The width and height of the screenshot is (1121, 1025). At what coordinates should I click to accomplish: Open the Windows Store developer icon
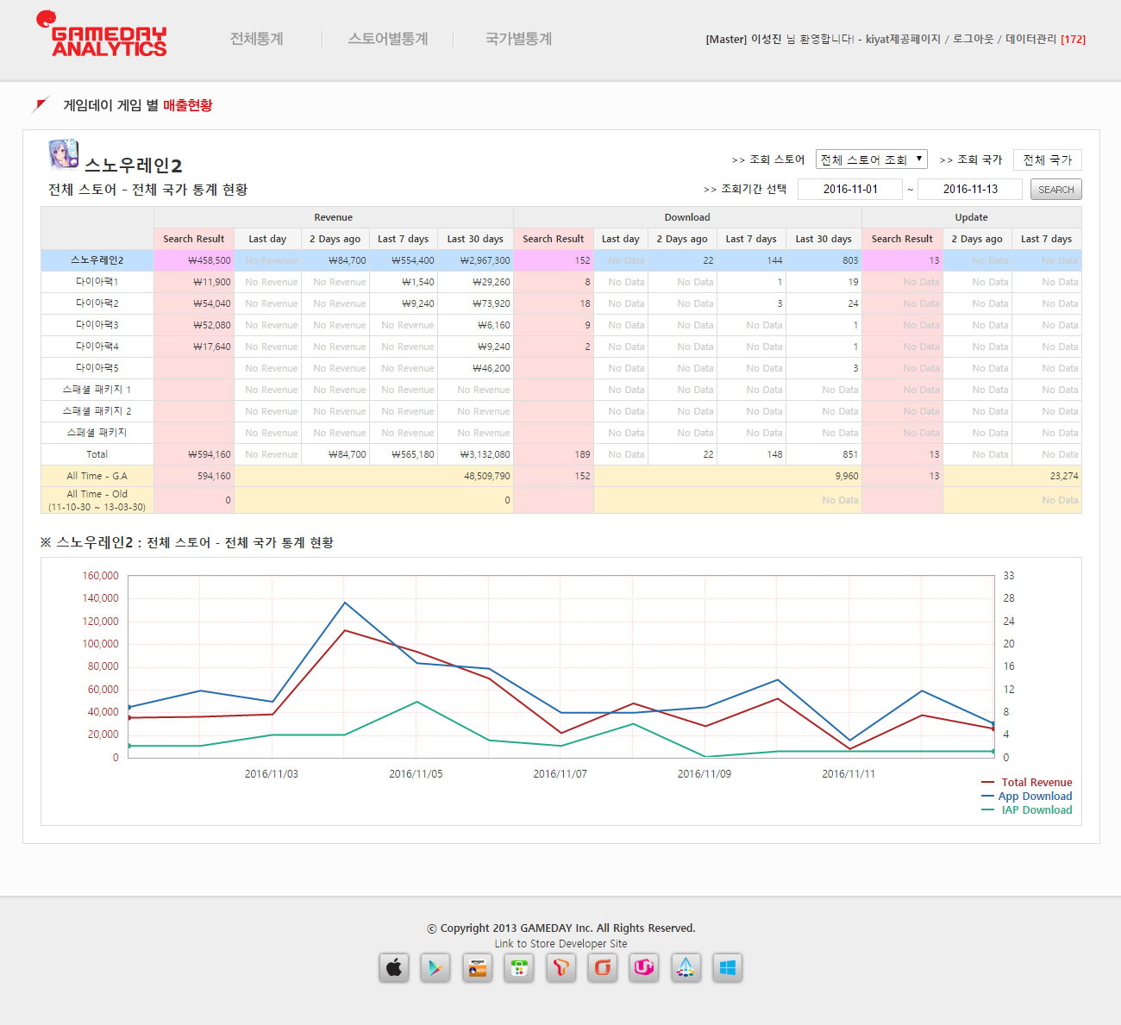tap(728, 968)
